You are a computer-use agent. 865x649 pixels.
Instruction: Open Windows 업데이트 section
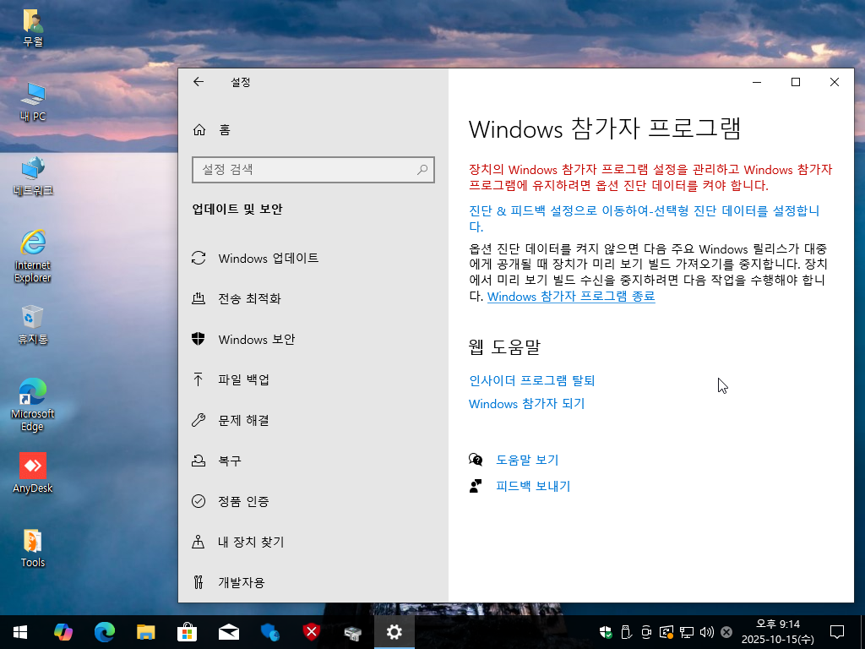pos(313,259)
